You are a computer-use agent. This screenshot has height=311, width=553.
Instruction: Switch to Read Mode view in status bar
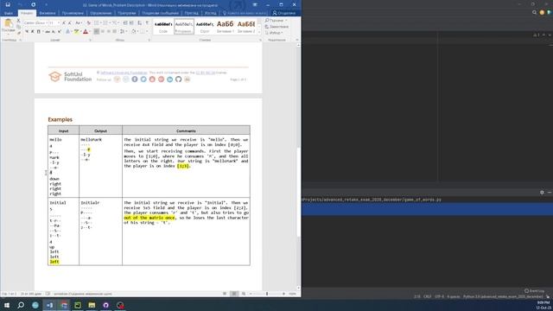(x=225, y=294)
